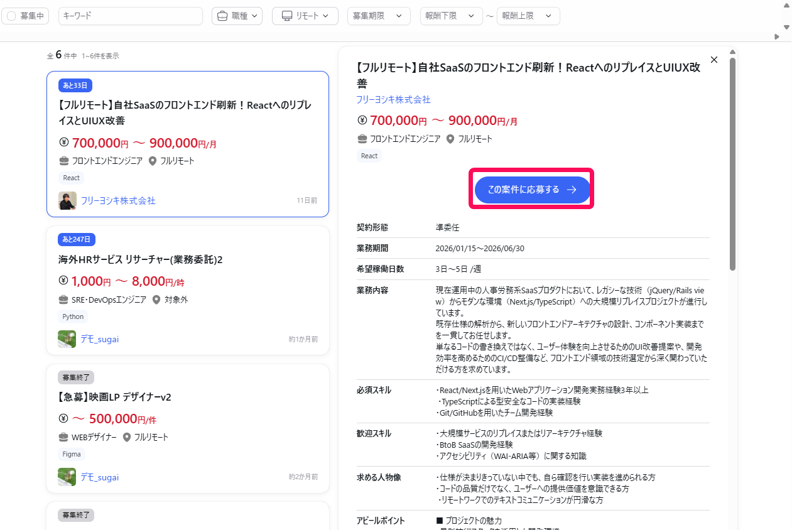Click the アピールポイント row label
792x530 pixels.
tap(381, 521)
